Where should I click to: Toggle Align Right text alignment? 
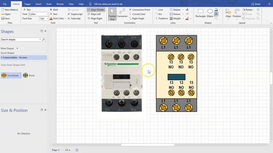pos(95,18)
